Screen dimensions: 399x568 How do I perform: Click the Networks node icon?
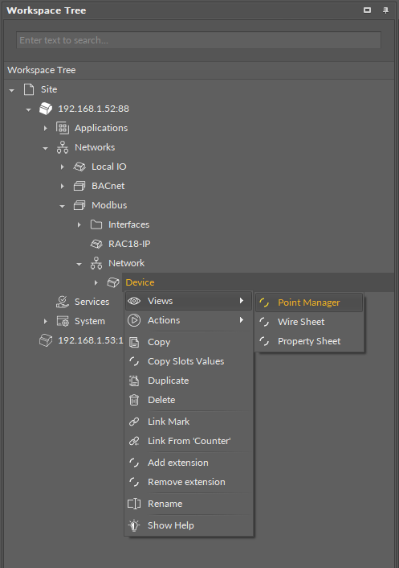62,147
